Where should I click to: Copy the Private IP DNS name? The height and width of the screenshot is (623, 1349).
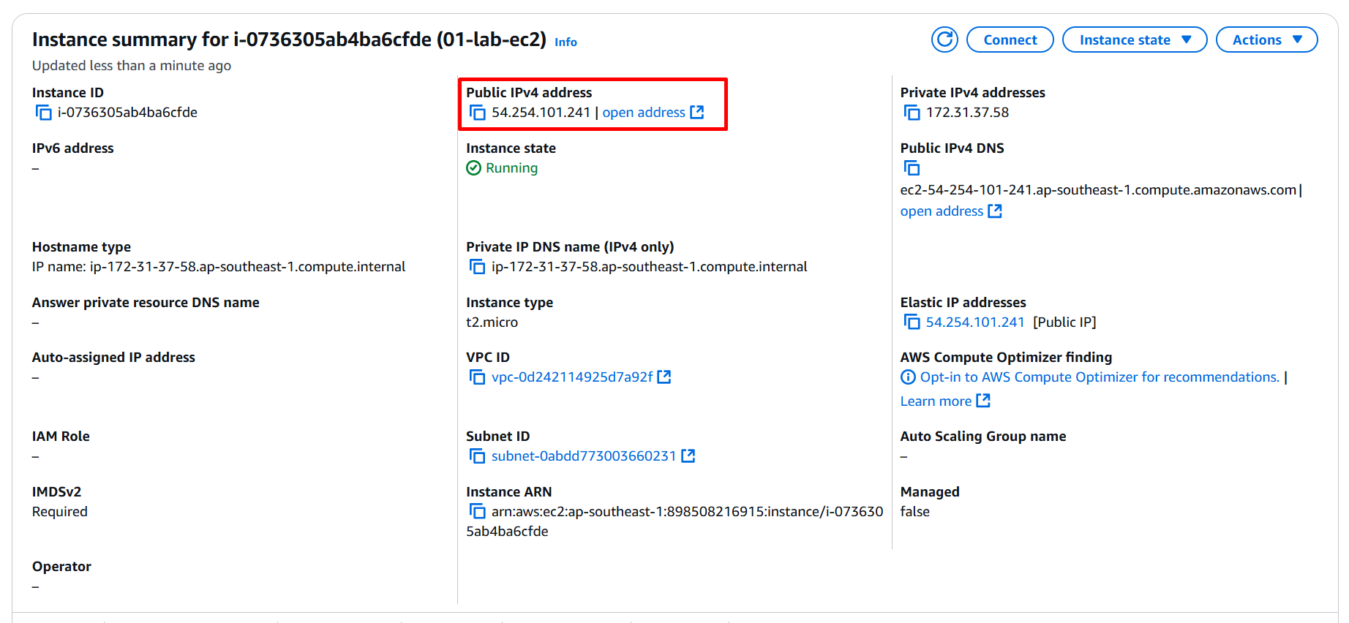coord(478,267)
